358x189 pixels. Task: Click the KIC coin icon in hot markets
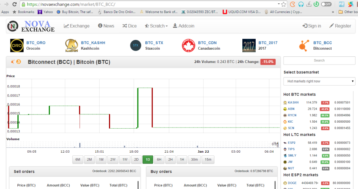285,122
